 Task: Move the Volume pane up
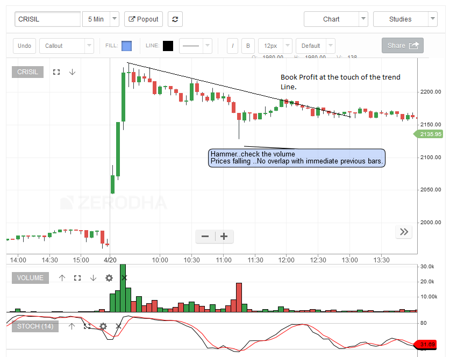(62, 278)
